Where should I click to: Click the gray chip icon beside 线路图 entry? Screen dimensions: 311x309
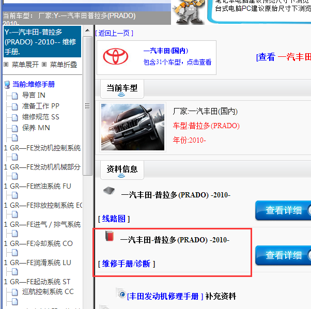point(109,191)
